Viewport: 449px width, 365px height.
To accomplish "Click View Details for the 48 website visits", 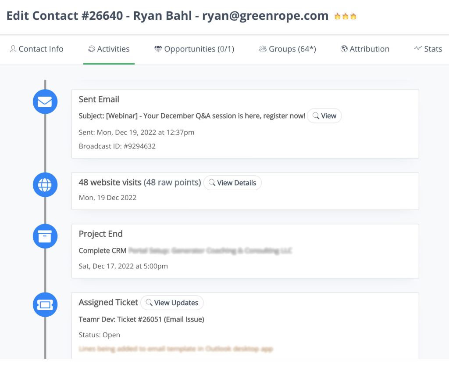I will (x=232, y=183).
